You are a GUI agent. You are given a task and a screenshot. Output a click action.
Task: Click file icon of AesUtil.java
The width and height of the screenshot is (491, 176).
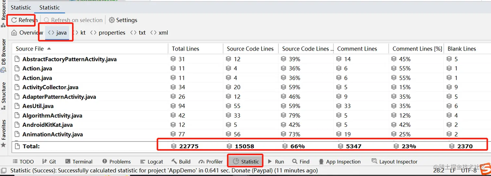pyautogui.click(x=17, y=106)
